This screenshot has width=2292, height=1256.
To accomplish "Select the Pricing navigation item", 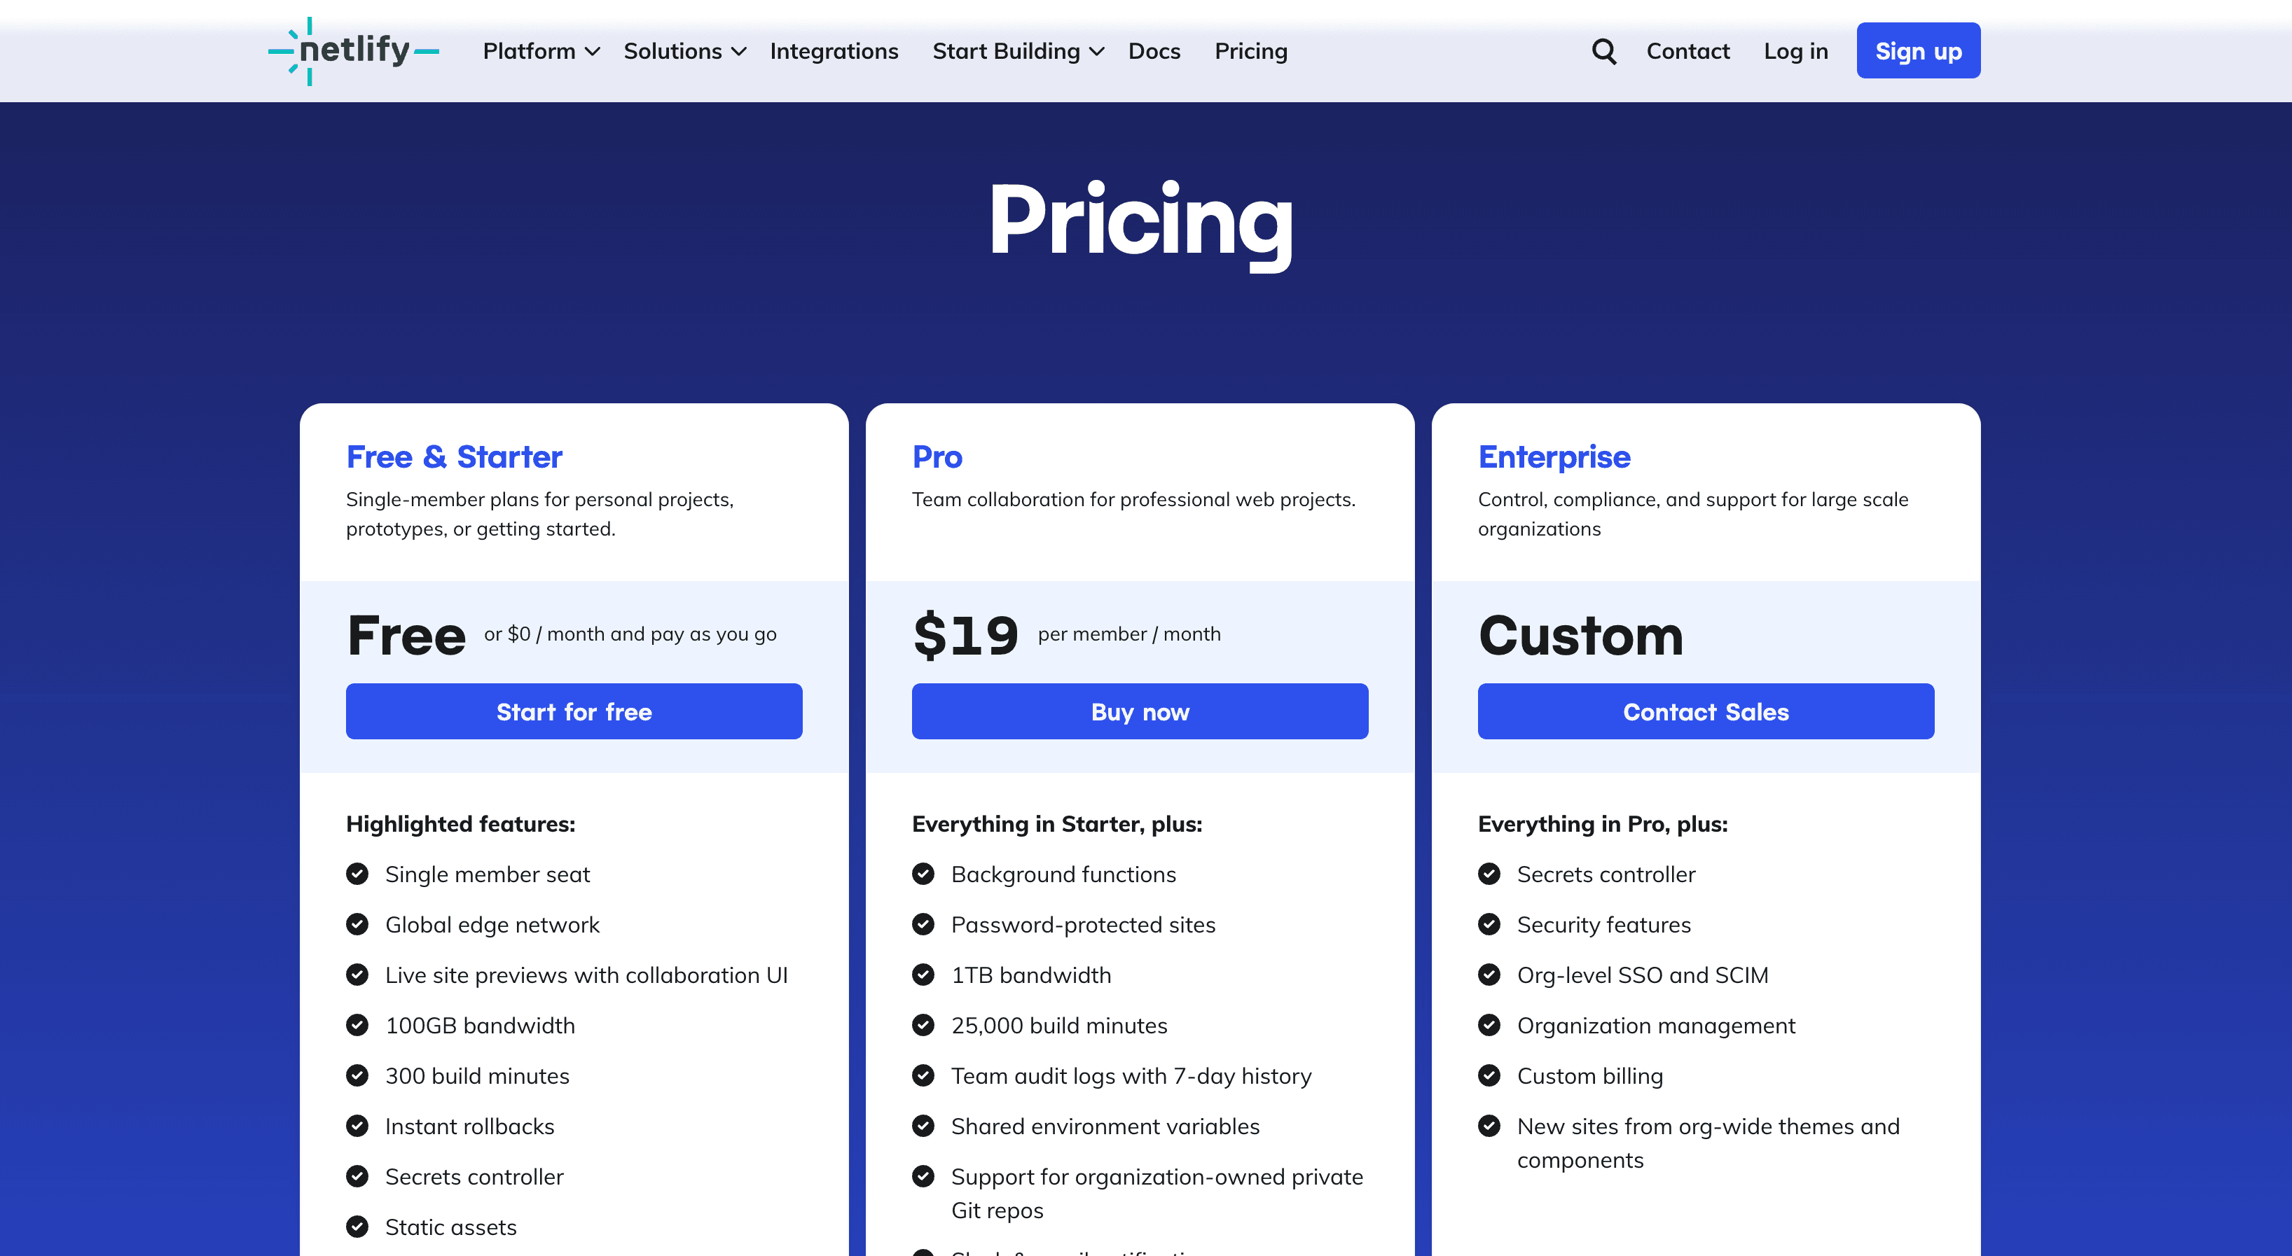I will (x=1250, y=50).
